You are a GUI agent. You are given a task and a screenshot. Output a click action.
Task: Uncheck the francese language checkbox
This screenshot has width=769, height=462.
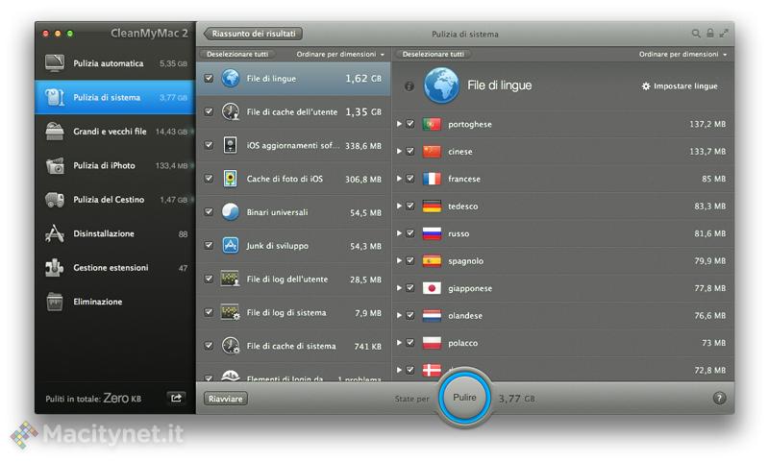pyautogui.click(x=410, y=179)
